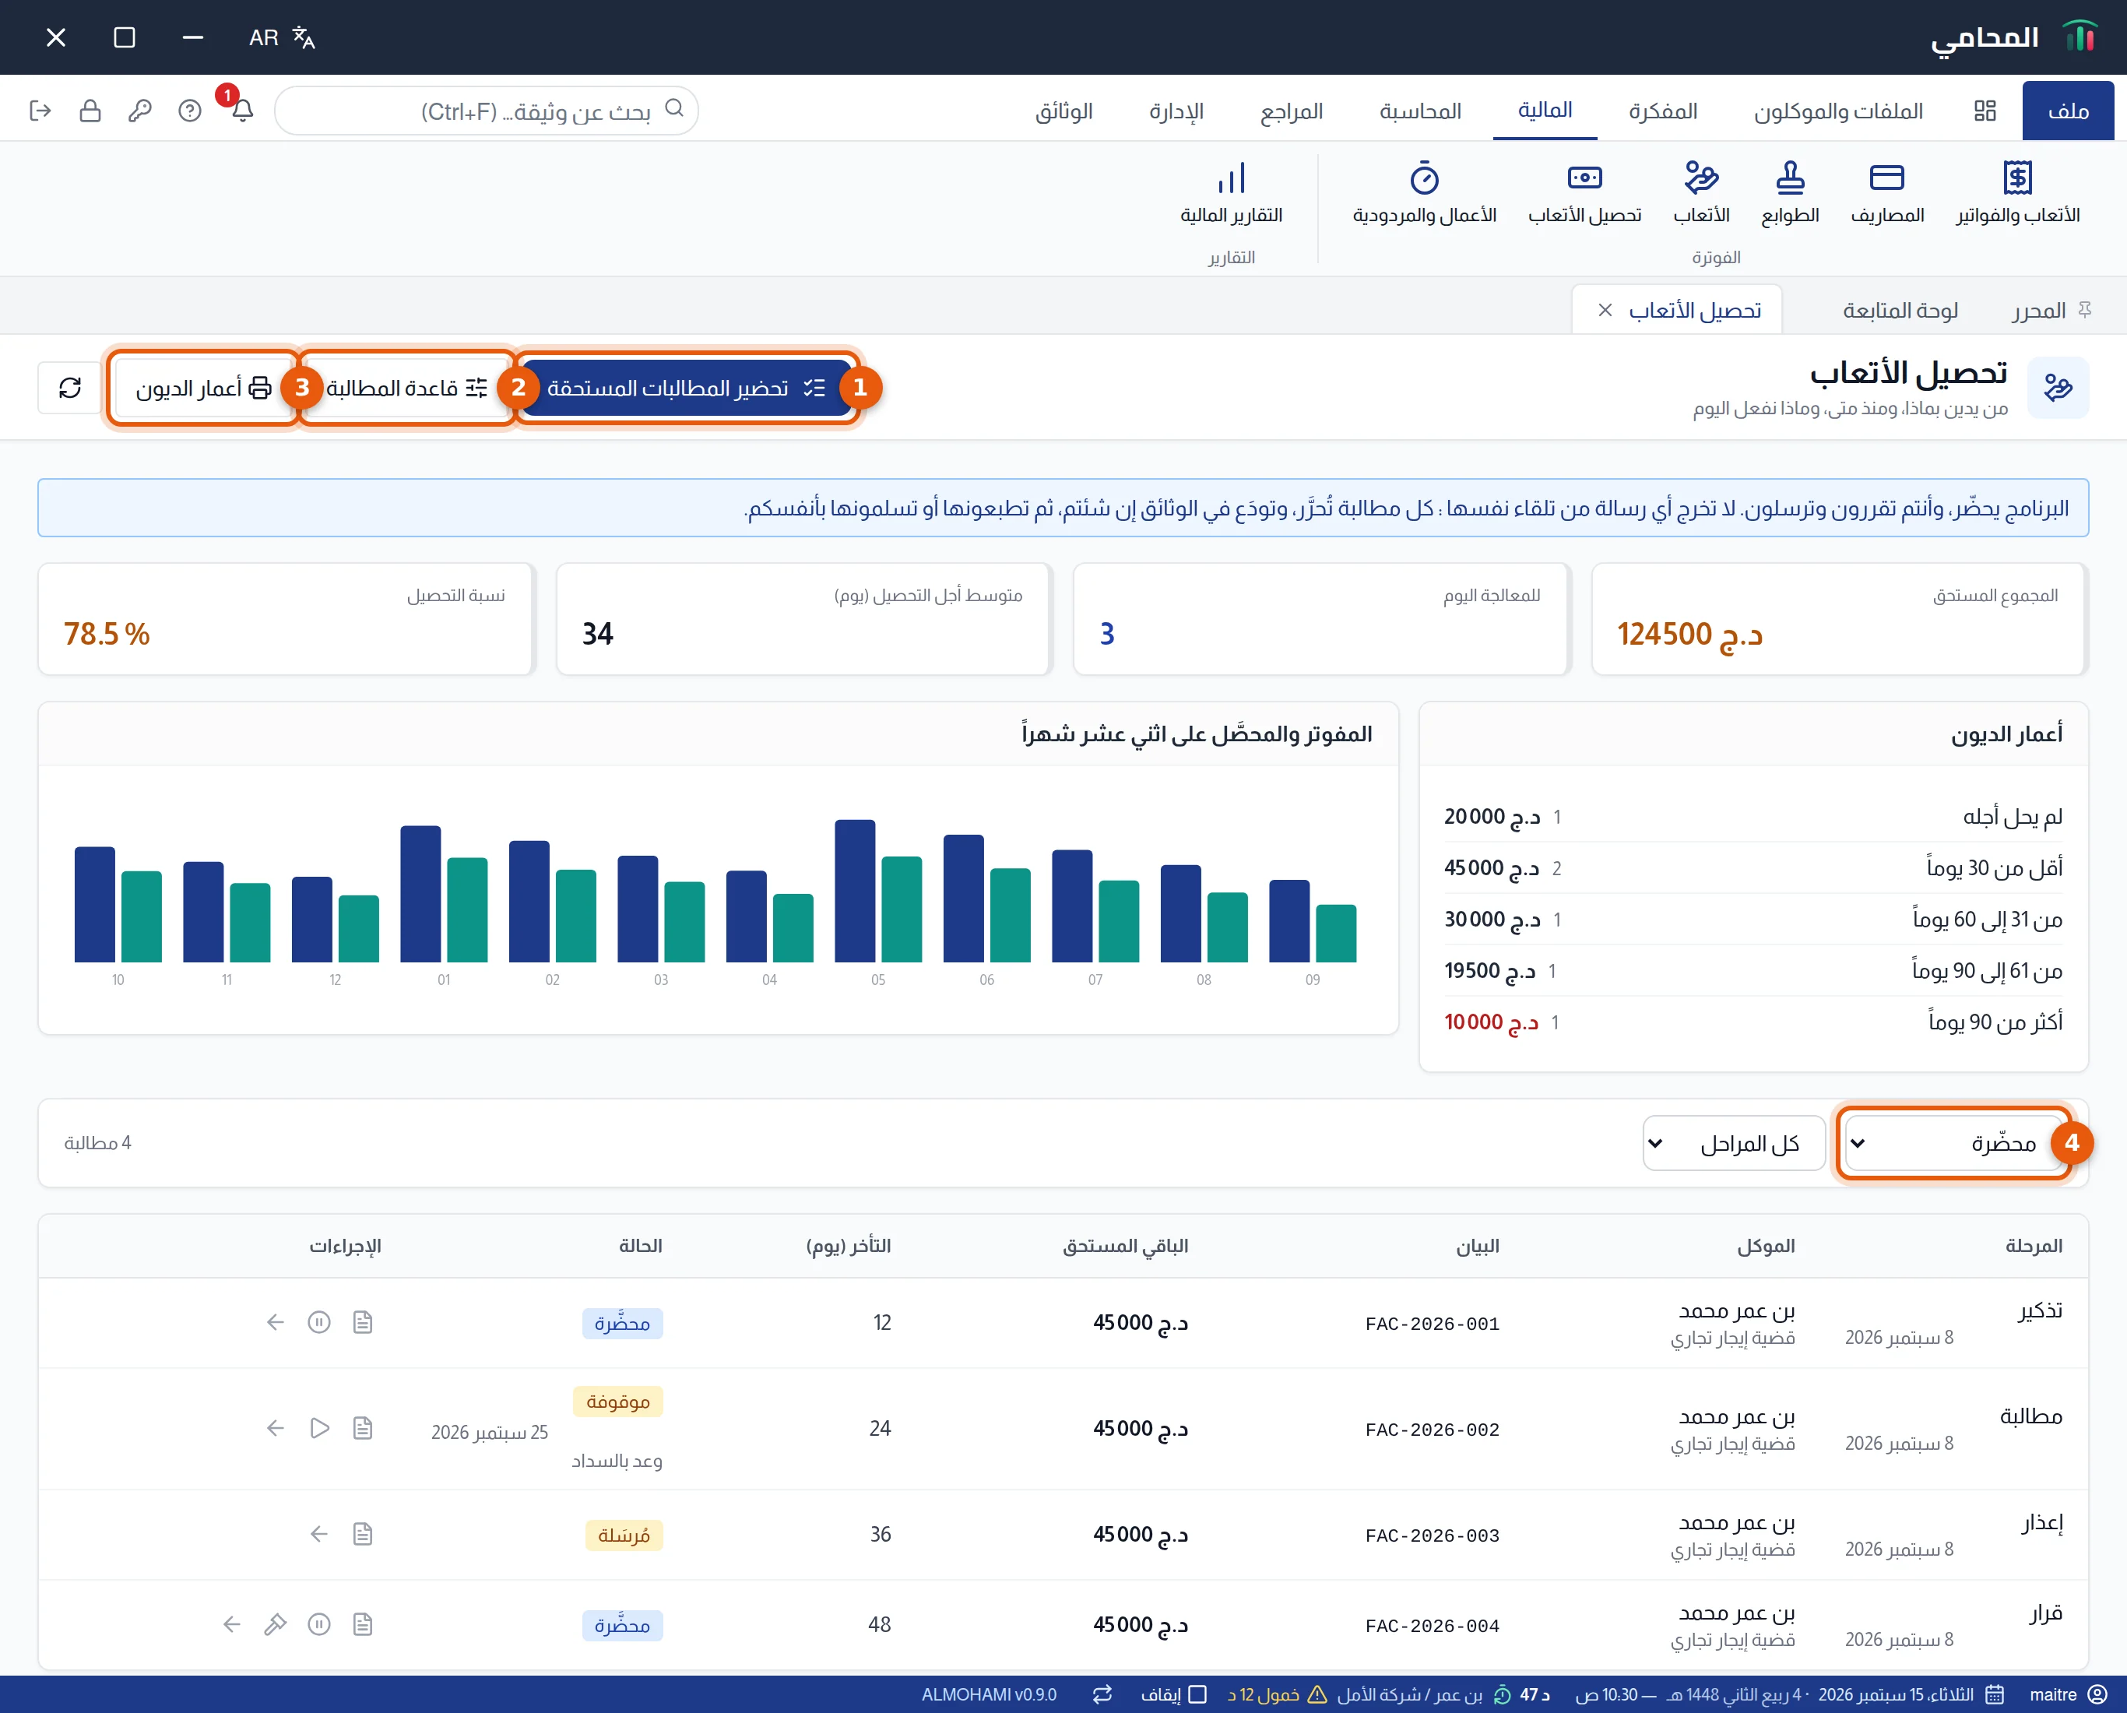Advance FAC-2026-004 with the arrow icon
This screenshot has width=2127, height=1713.
[232, 1624]
